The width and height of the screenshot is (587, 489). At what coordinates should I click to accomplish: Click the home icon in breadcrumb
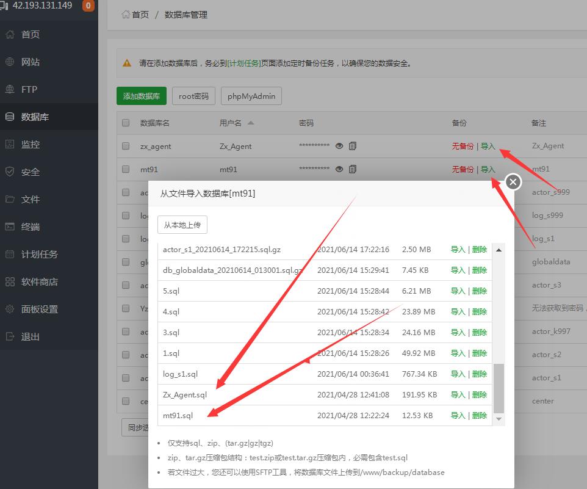point(126,14)
